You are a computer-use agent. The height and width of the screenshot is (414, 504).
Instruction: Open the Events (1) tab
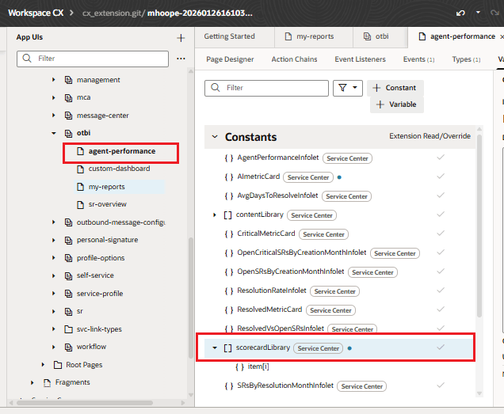[x=419, y=59]
